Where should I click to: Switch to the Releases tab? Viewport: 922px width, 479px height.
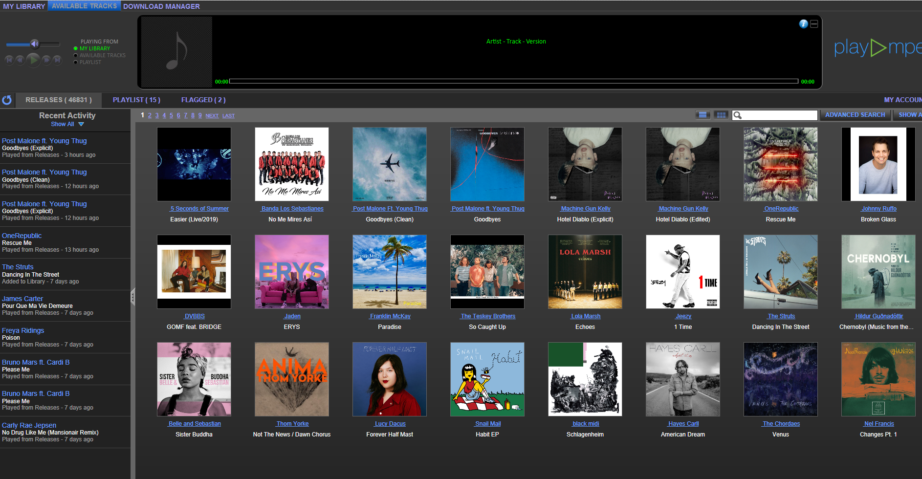58,100
